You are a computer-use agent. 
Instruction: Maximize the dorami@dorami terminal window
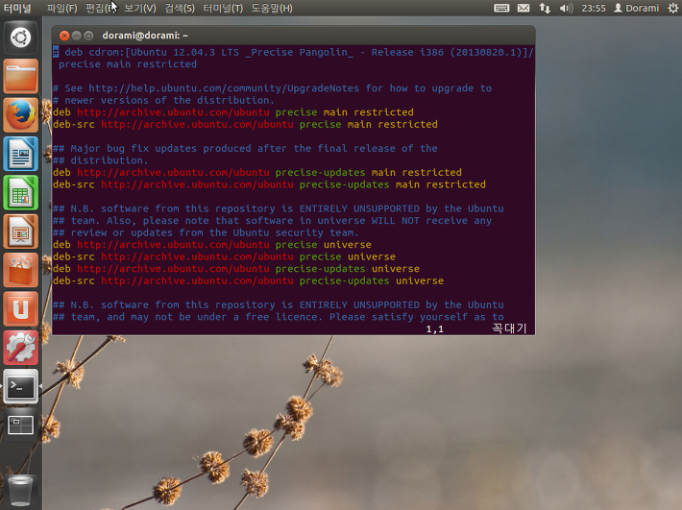88,36
